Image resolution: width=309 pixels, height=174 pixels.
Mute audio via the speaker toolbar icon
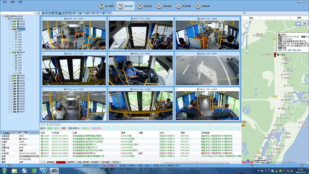94,13
